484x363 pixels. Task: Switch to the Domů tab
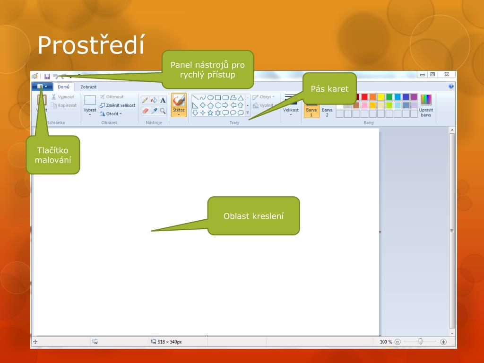(x=64, y=87)
